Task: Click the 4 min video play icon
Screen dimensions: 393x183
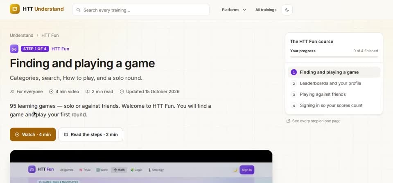Action: point(51,91)
